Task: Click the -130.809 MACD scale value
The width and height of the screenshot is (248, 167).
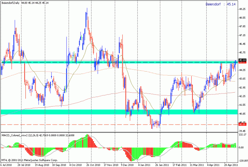Action: tap(243, 161)
